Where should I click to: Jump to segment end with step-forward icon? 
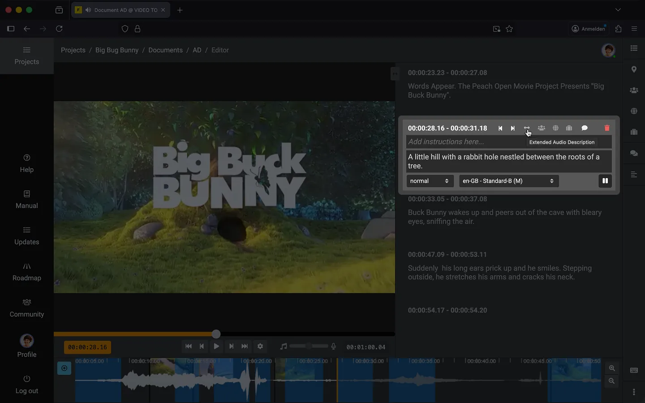[x=513, y=128]
